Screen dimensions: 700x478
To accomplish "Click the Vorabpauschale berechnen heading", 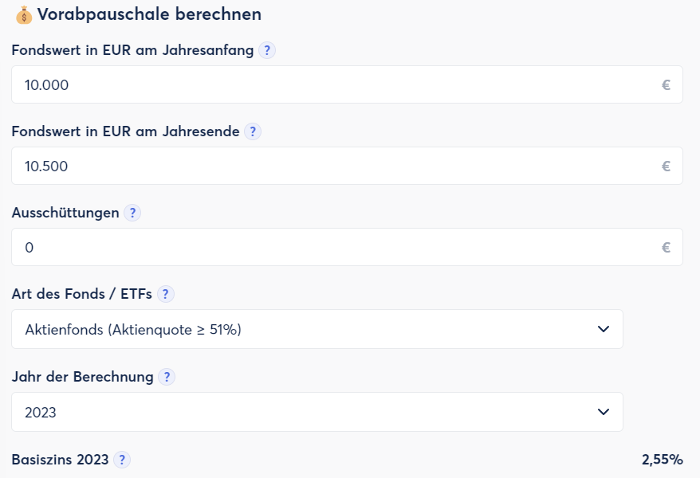I will coord(149,14).
